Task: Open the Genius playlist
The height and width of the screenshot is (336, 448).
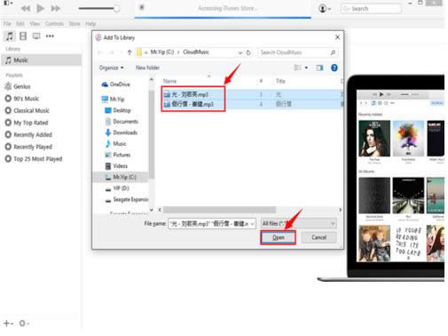Action: tap(18, 86)
